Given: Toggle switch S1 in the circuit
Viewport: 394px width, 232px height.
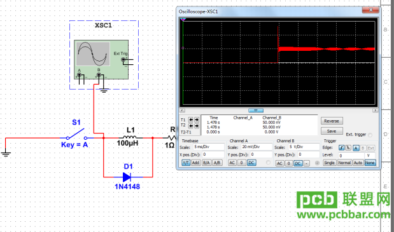Looking at the screenshot, I should tap(76, 134).
